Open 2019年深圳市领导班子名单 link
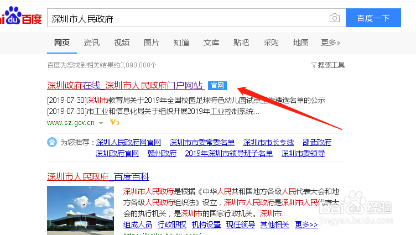 (229, 153)
